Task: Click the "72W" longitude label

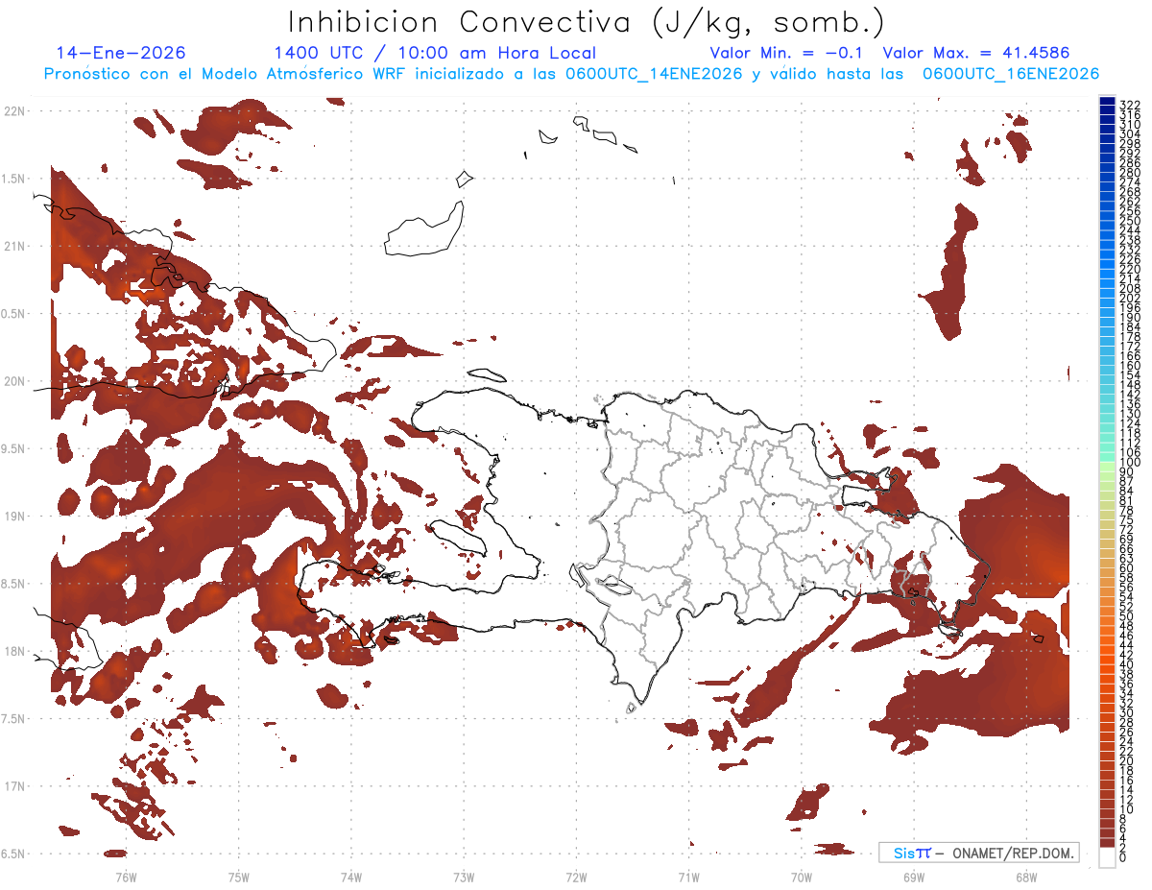Action: coord(577,876)
